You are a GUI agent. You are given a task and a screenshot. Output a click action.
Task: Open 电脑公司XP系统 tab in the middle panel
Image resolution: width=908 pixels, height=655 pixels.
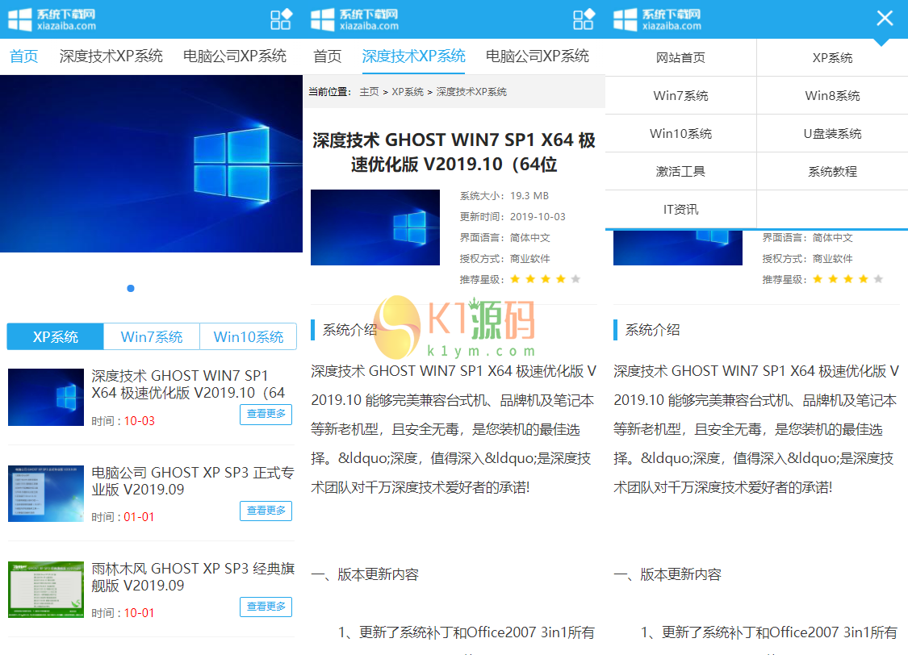pos(538,56)
